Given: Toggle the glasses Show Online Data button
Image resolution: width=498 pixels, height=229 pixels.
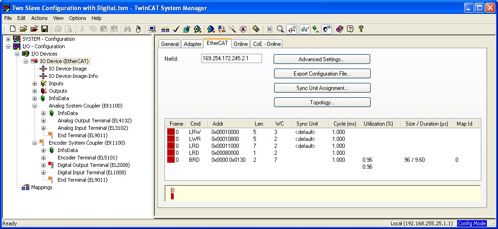Looking at the screenshot, I should (305, 29).
